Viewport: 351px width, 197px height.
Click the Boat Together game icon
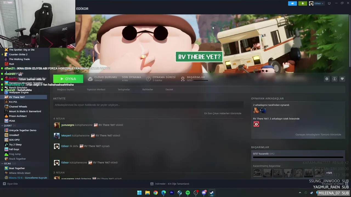pyautogui.click(x=6, y=168)
